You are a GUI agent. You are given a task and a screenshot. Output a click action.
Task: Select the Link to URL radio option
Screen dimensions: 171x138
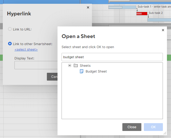tap(10, 29)
